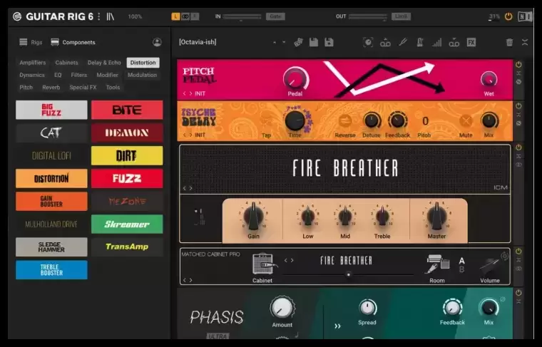The height and width of the screenshot is (347, 542).
Task: Switch to the Components tab
Action: pyautogui.click(x=73, y=42)
